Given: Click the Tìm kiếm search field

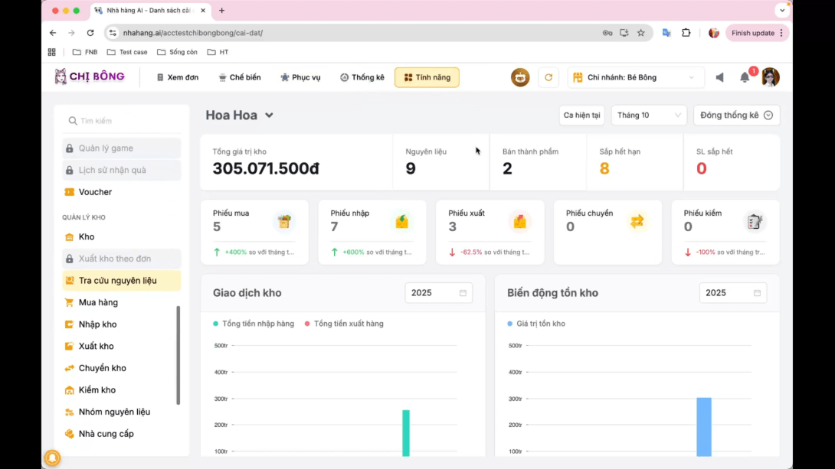Looking at the screenshot, I should click(122, 121).
